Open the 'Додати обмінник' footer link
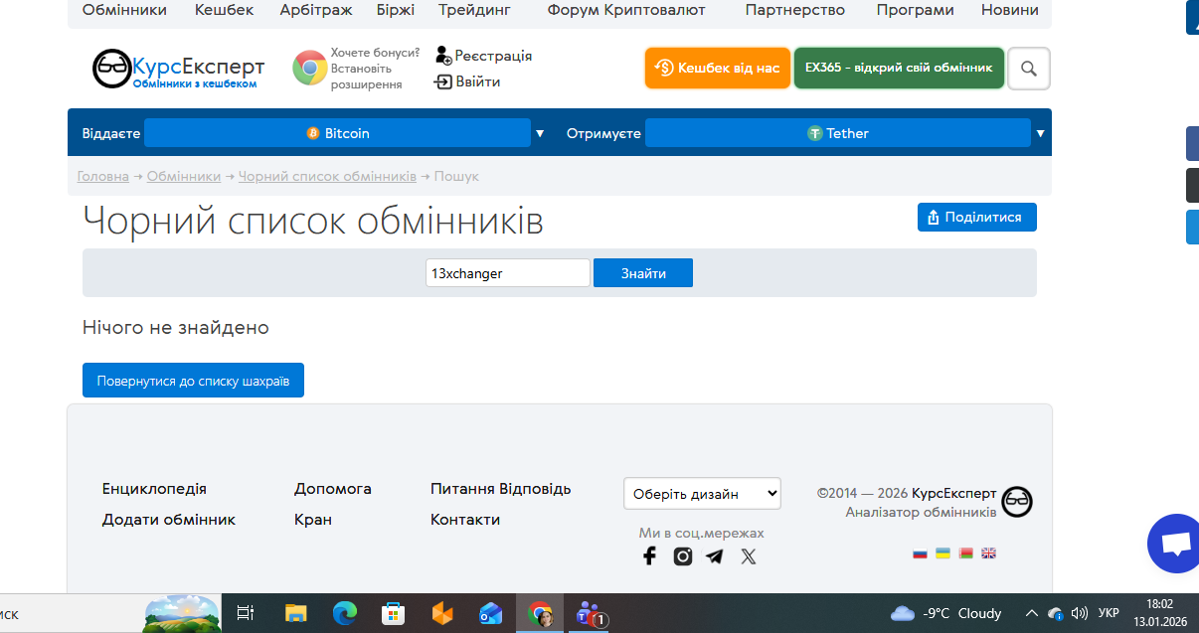This screenshot has width=1199, height=633. point(169,520)
